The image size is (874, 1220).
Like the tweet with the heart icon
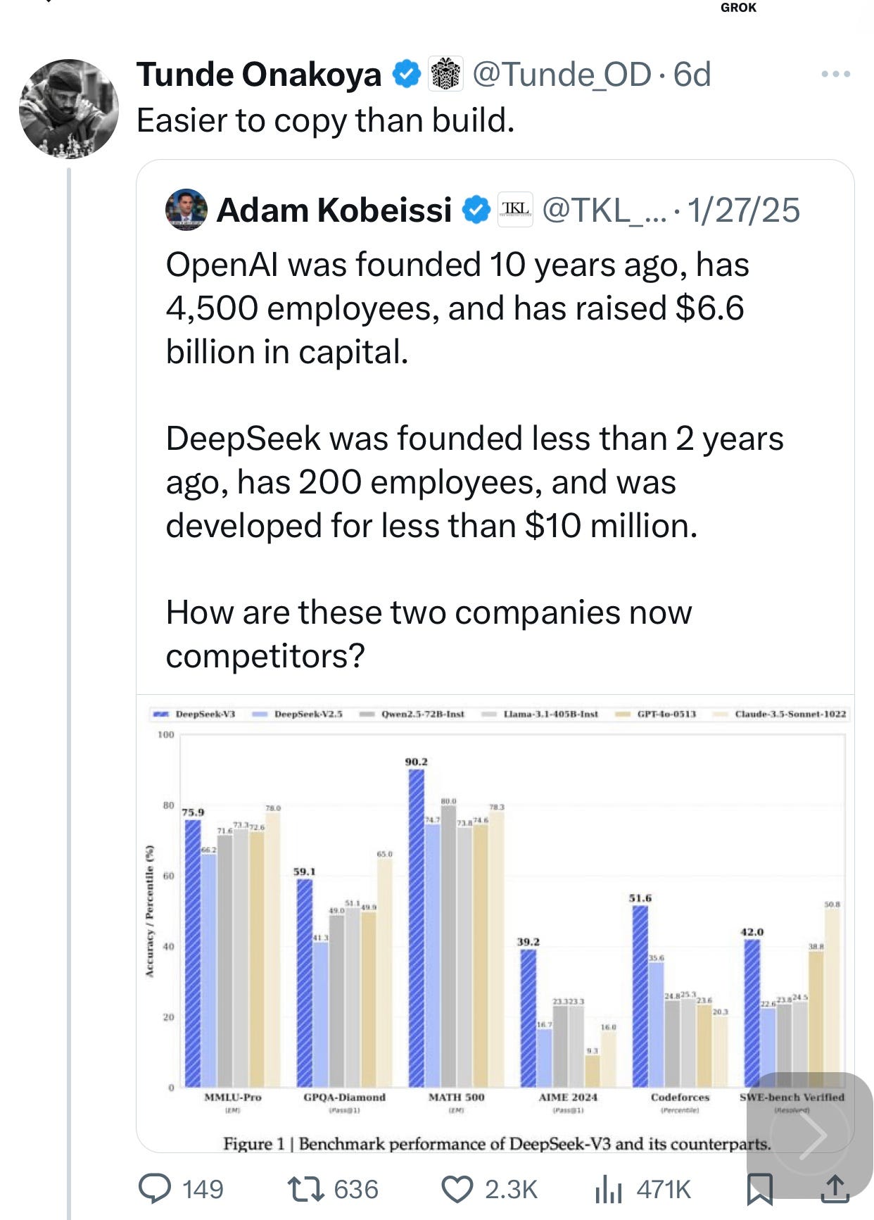click(x=457, y=1189)
